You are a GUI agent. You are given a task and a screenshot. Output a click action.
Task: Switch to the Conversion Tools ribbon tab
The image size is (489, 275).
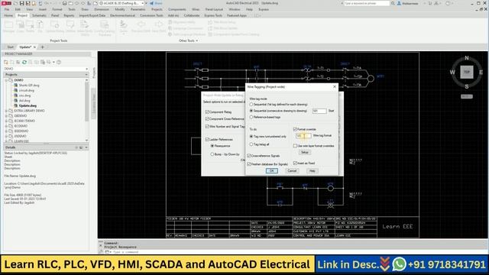pyautogui.click(x=151, y=15)
